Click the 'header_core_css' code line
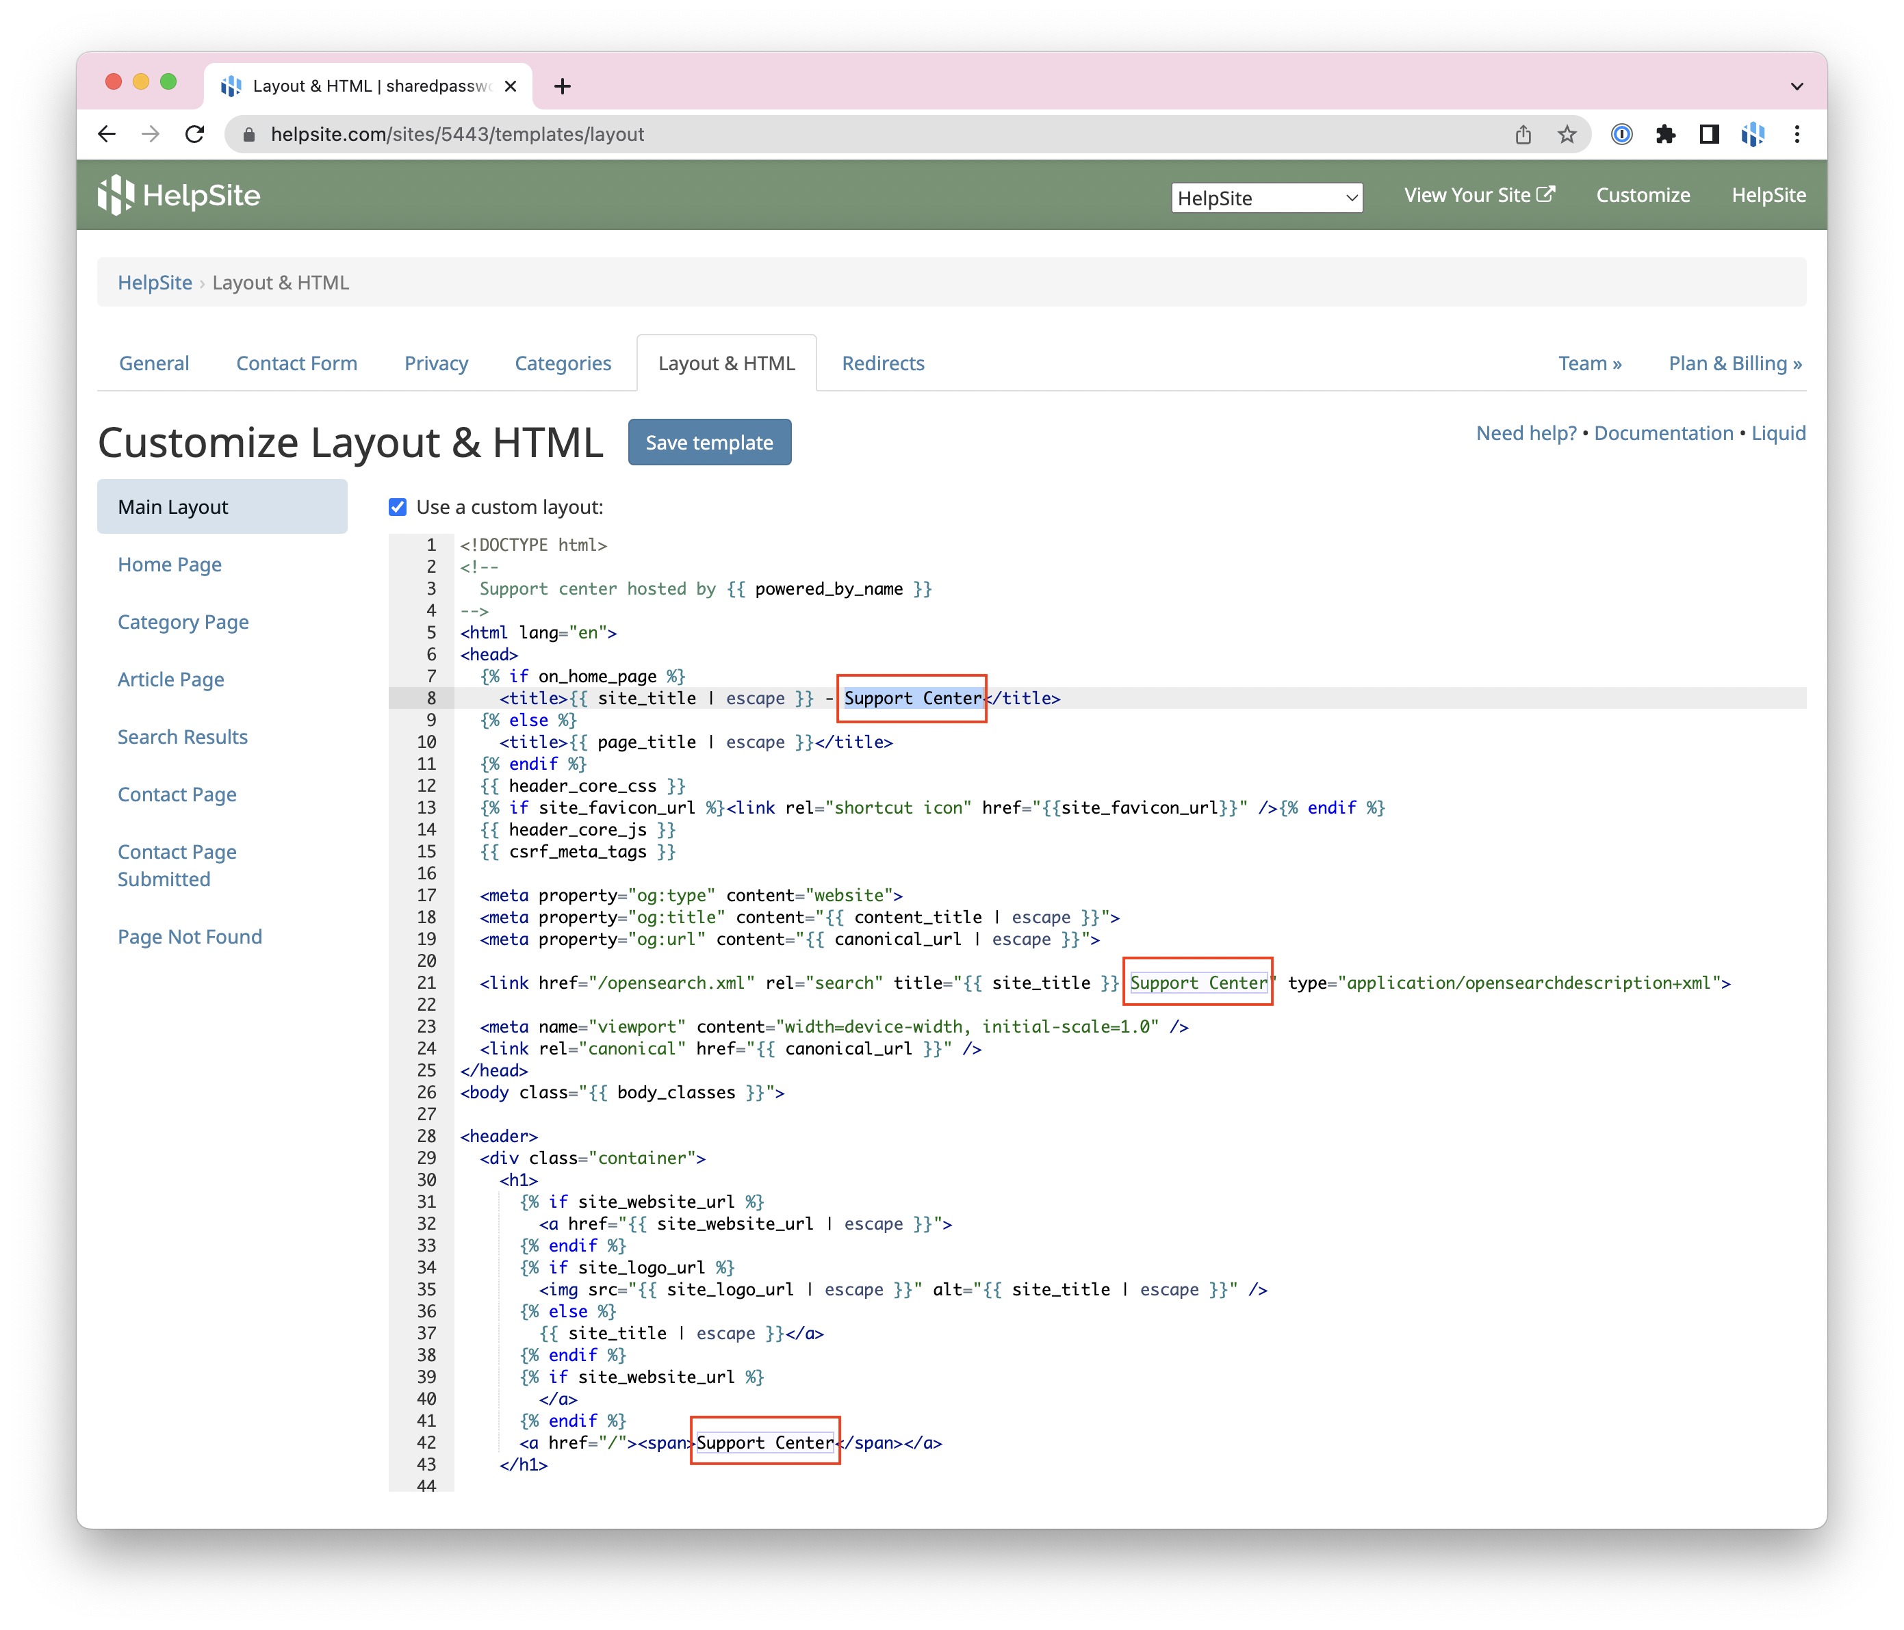Viewport: 1904px width, 1630px height. click(x=582, y=786)
